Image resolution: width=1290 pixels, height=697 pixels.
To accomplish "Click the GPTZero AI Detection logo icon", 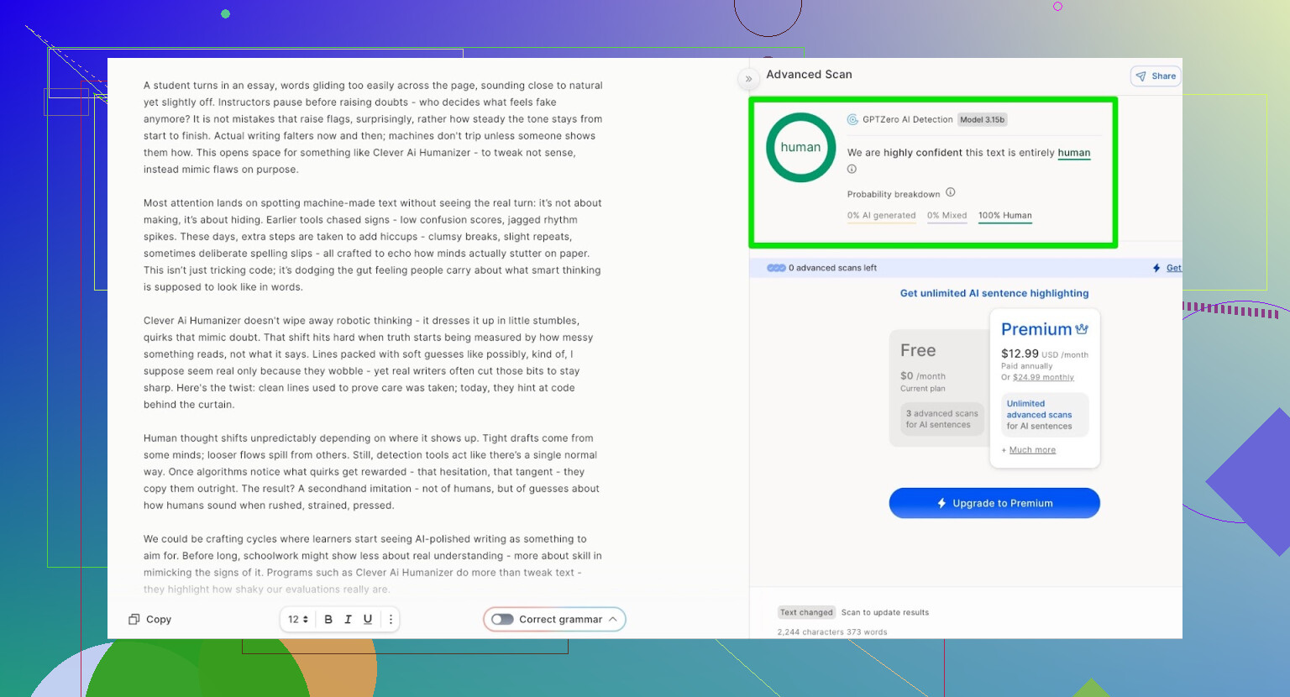I will (852, 120).
